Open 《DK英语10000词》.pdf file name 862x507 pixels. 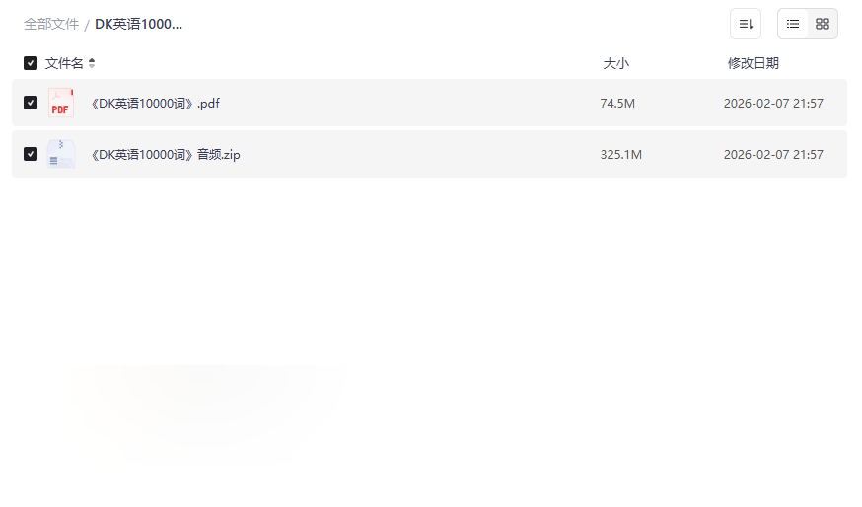pos(155,104)
